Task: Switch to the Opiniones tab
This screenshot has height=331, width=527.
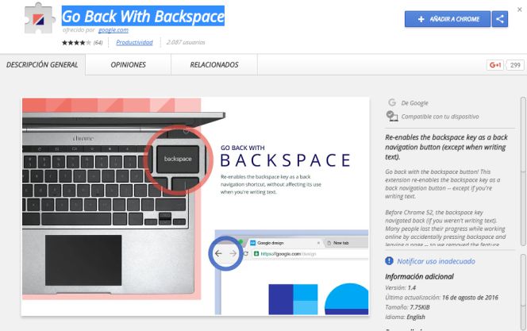Action: (x=128, y=65)
